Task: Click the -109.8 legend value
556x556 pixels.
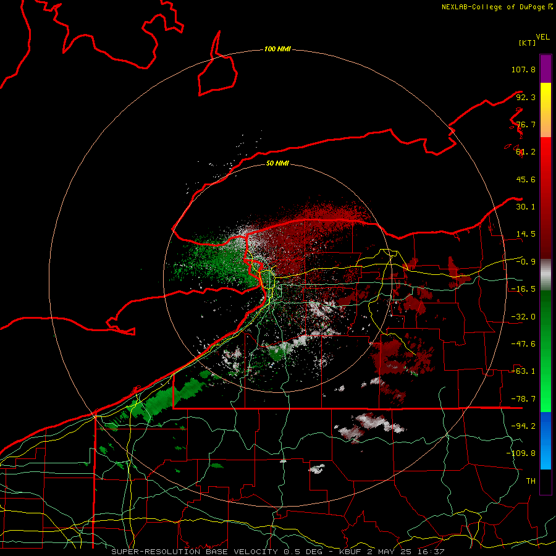Action: coord(521,453)
